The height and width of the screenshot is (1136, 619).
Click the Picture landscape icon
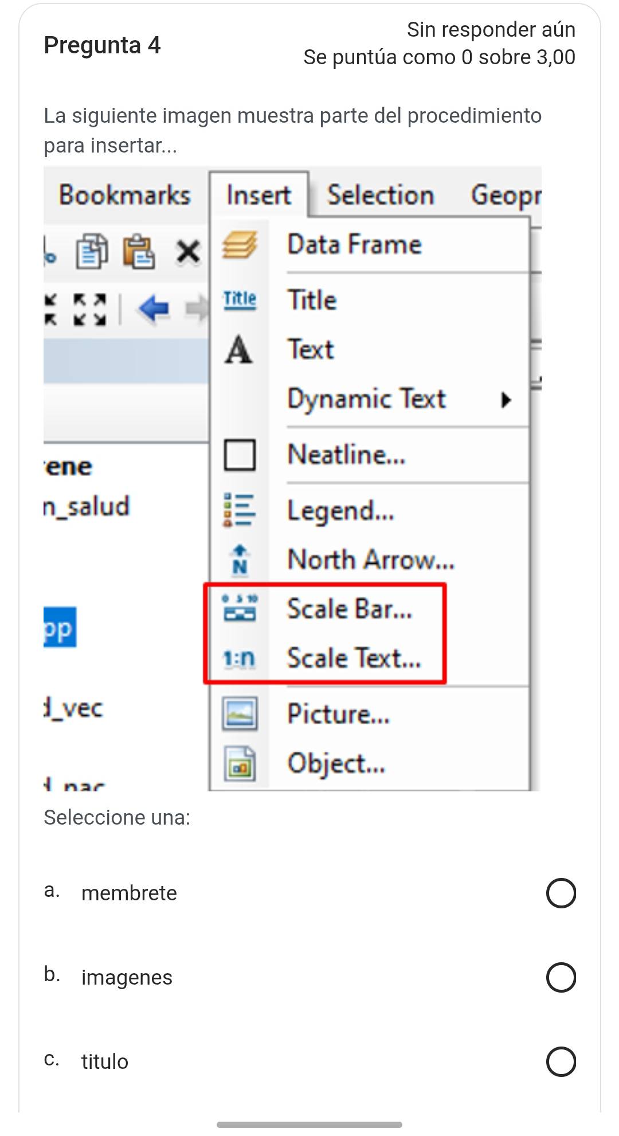point(240,713)
